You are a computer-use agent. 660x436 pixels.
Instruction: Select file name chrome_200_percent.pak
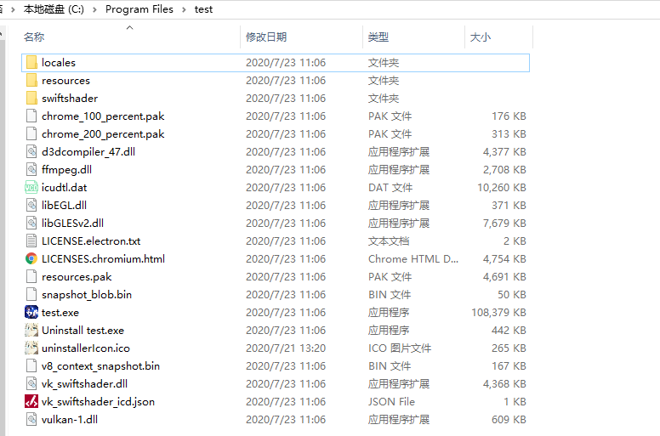[103, 134]
